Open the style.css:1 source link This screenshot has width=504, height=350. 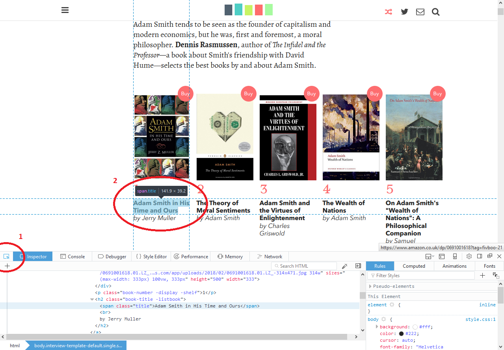pyautogui.click(x=480, y=319)
